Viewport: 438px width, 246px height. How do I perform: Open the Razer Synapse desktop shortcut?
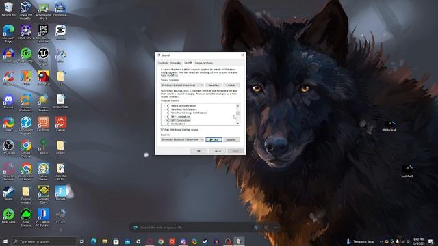click(26, 218)
